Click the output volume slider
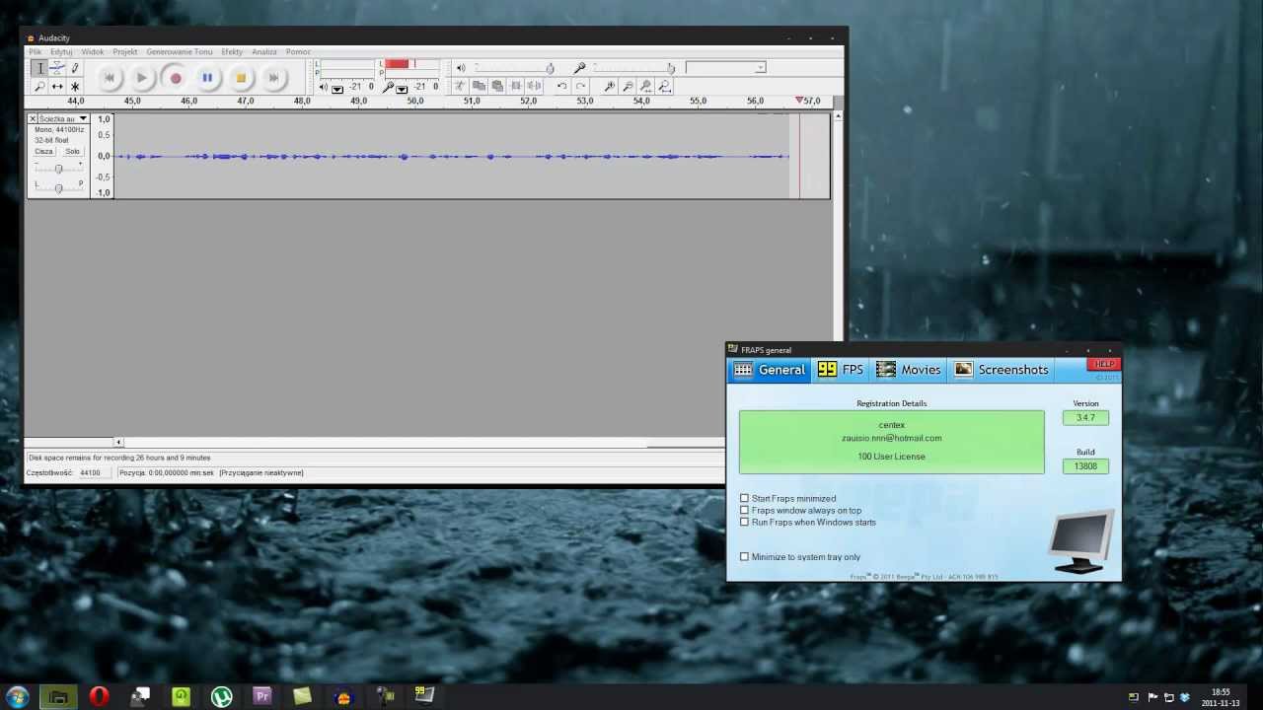 point(513,68)
